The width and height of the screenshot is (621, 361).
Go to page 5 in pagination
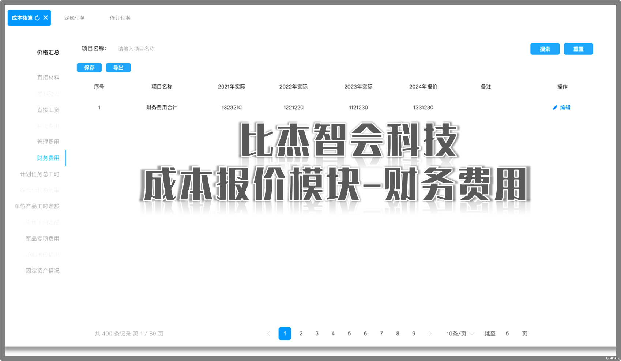tap(349, 334)
